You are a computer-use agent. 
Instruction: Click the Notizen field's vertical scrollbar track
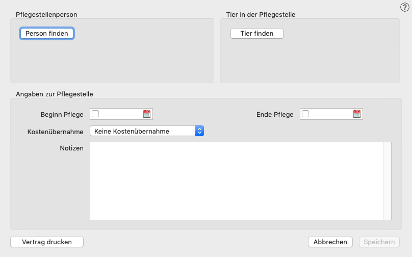(x=388, y=181)
